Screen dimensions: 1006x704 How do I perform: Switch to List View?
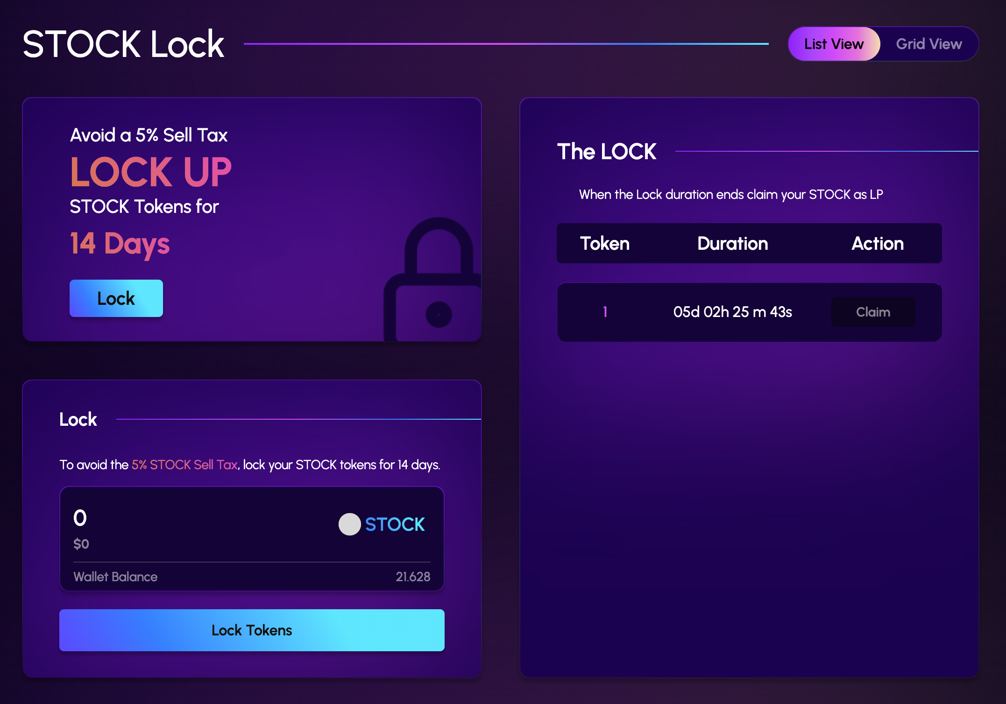pos(834,44)
